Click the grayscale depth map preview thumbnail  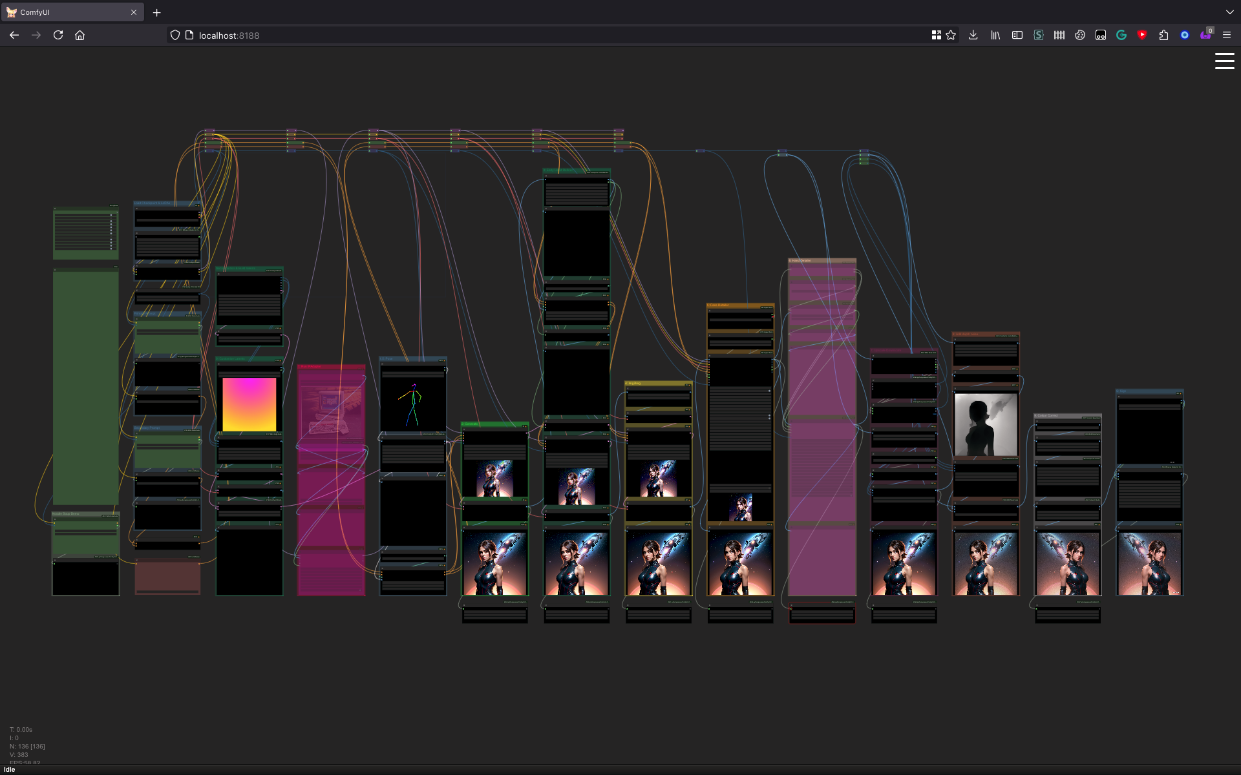[986, 424]
